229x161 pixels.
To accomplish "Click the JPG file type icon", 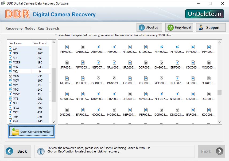I will pyautogui.click(x=10, y=53).
